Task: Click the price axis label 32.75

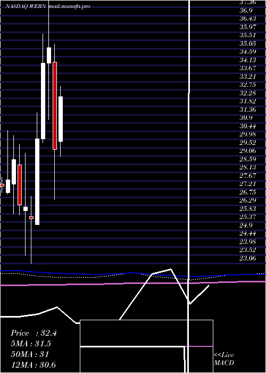Action: tap(248, 85)
